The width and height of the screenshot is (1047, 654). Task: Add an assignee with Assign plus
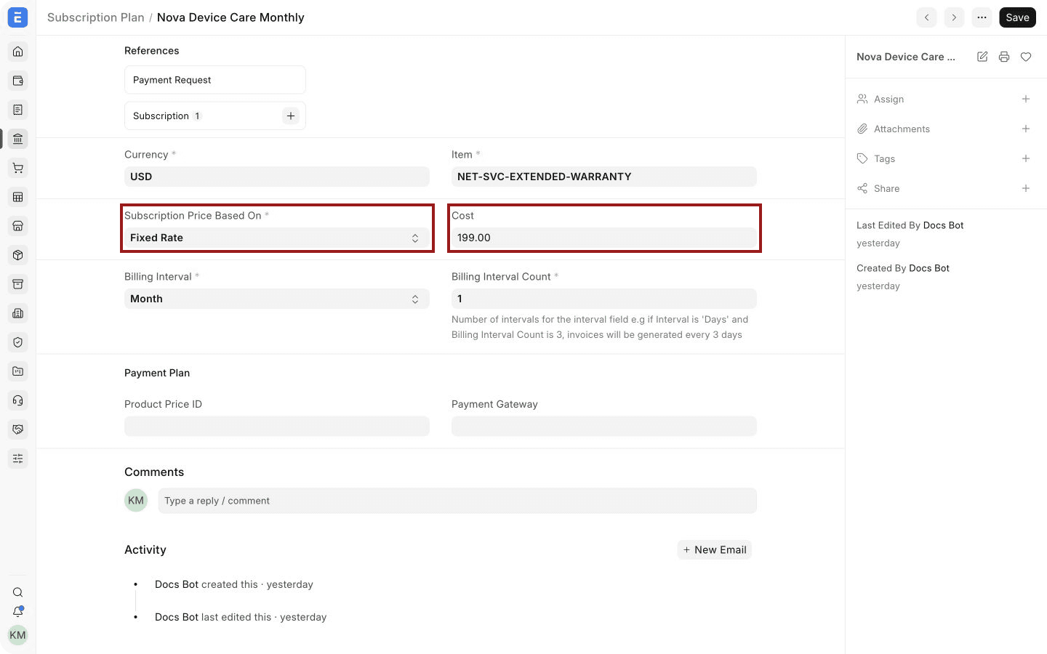1026,99
